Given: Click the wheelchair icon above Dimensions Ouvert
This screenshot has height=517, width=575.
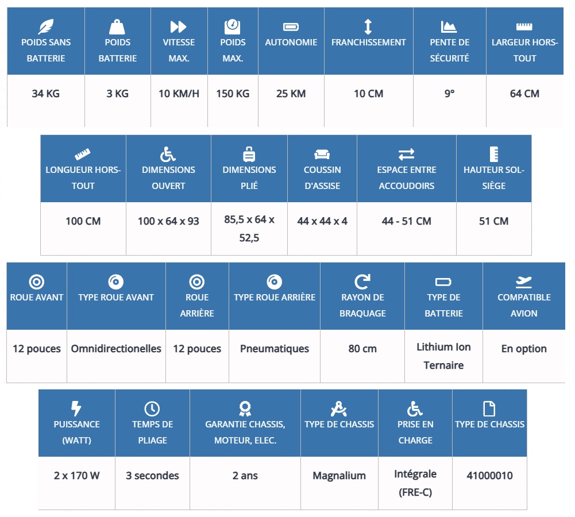Looking at the screenshot, I should click(x=168, y=154).
